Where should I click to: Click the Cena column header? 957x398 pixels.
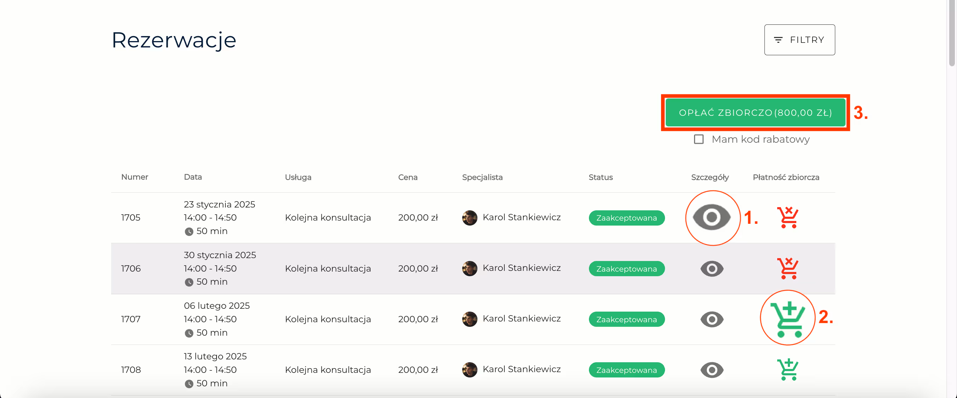click(x=408, y=177)
